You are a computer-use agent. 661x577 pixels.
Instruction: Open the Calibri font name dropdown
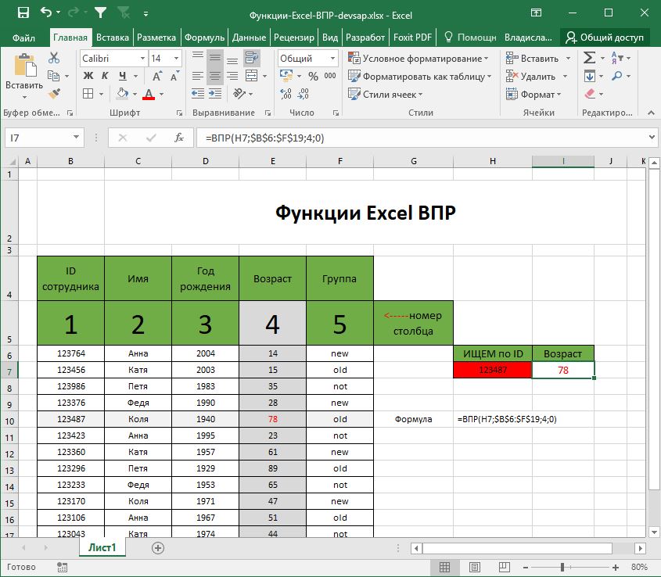(x=142, y=58)
